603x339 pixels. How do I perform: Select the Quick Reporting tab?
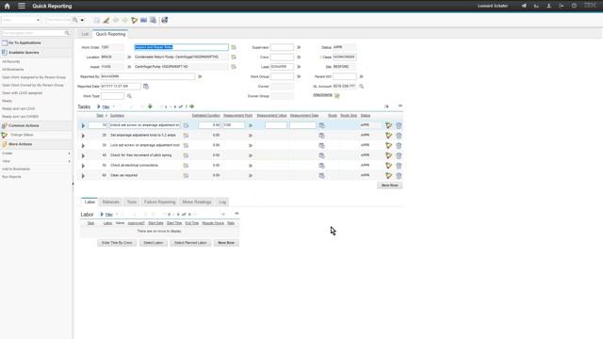coord(110,34)
